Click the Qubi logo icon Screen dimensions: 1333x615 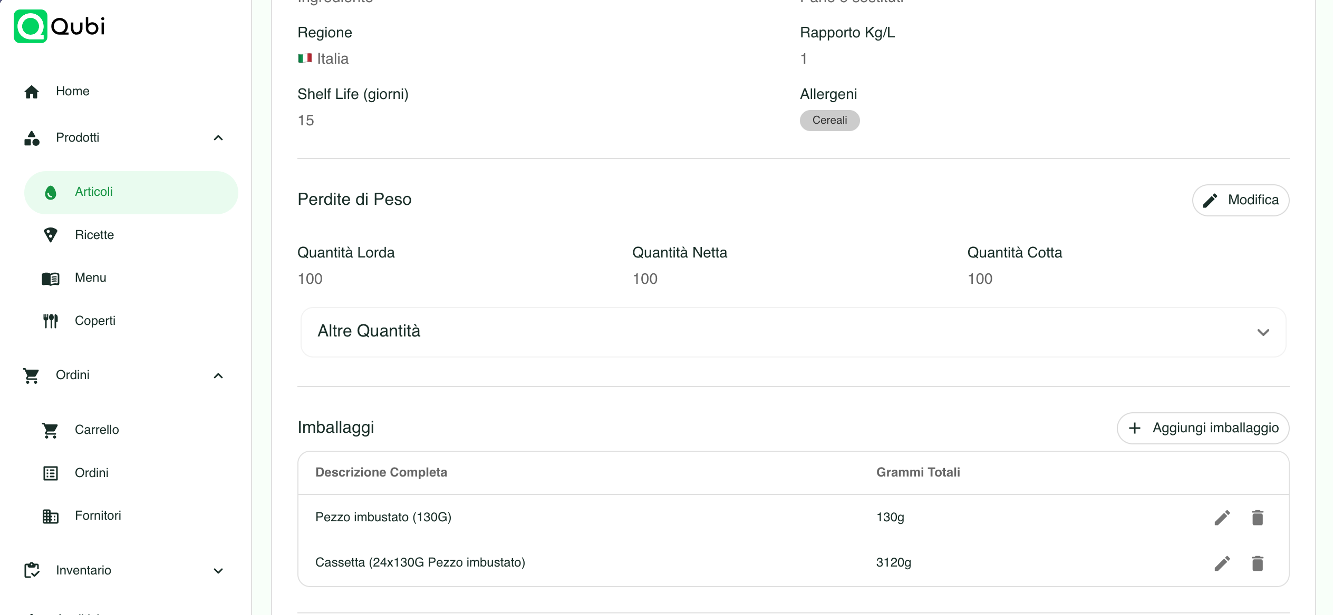[x=31, y=26]
